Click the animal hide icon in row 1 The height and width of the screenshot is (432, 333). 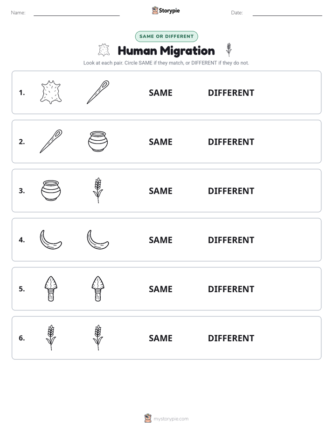click(51, 92)
